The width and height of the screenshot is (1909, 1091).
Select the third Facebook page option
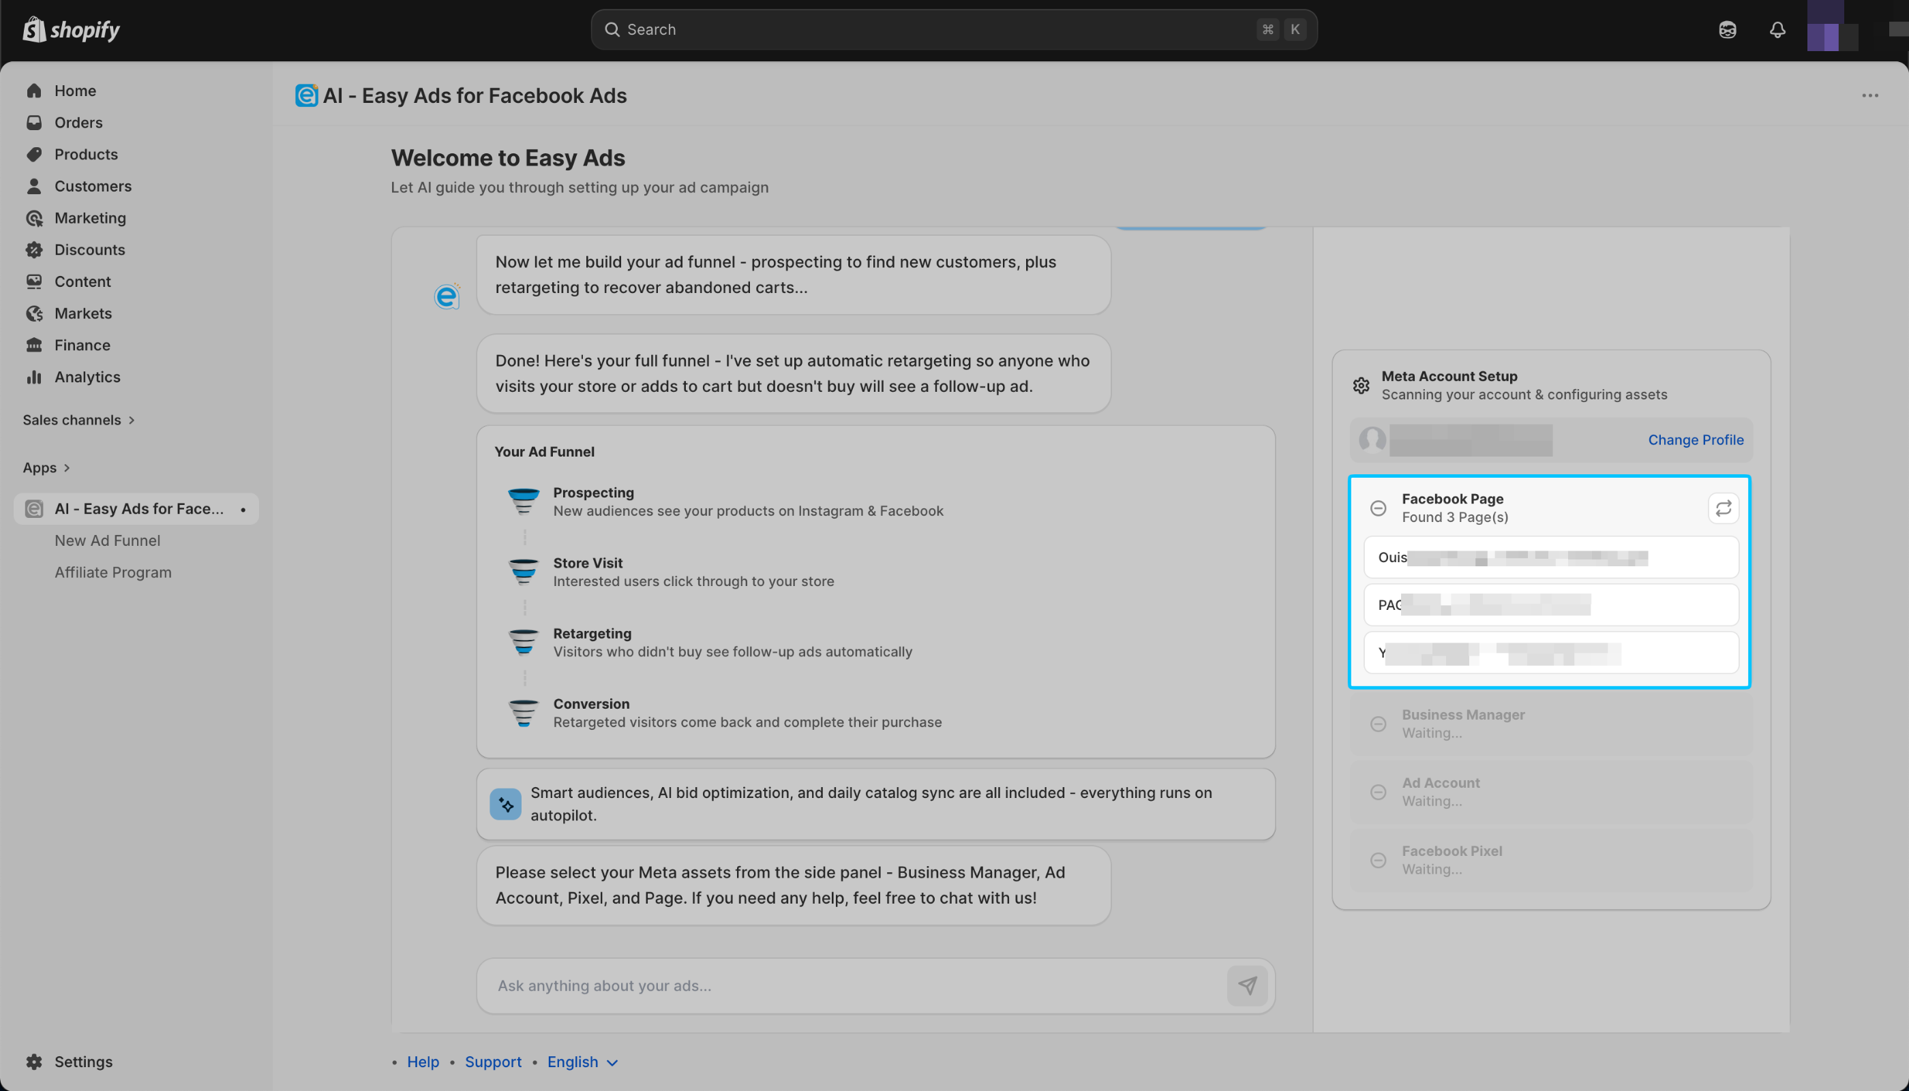(1550, 653)
